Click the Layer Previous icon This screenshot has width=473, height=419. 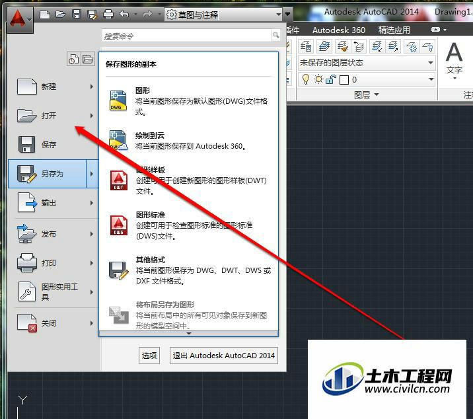point(359,46)
